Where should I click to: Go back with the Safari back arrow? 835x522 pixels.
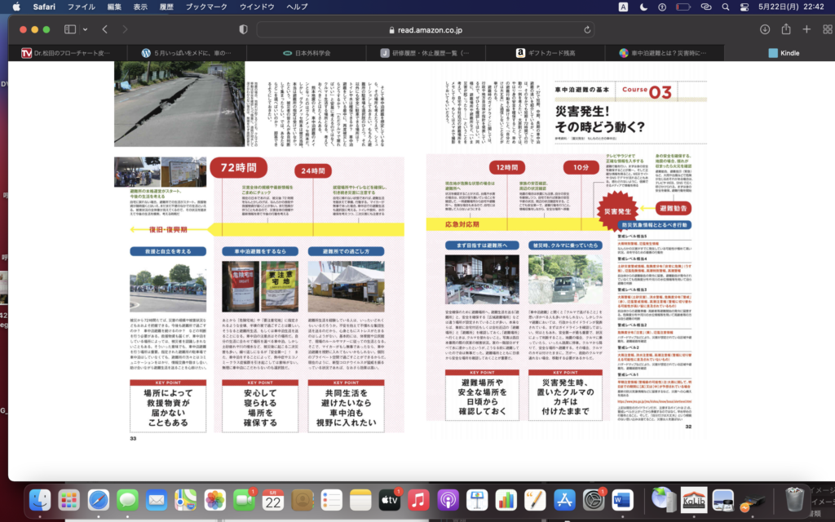tap(105, 29)
